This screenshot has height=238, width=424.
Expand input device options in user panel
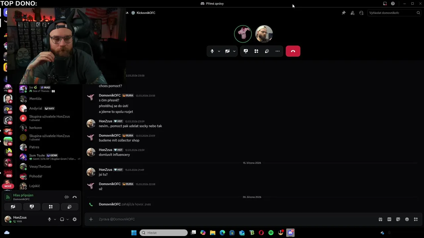click(x=55, y=219)
